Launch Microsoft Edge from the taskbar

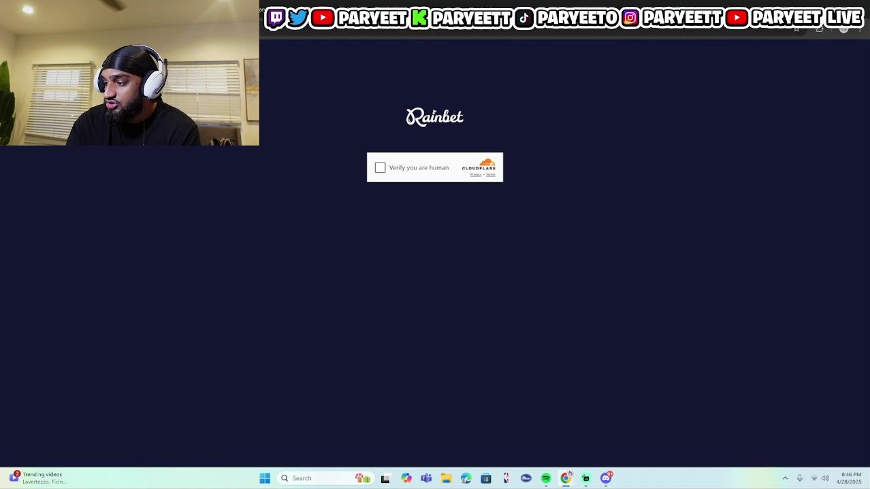(x=466, y=478)
